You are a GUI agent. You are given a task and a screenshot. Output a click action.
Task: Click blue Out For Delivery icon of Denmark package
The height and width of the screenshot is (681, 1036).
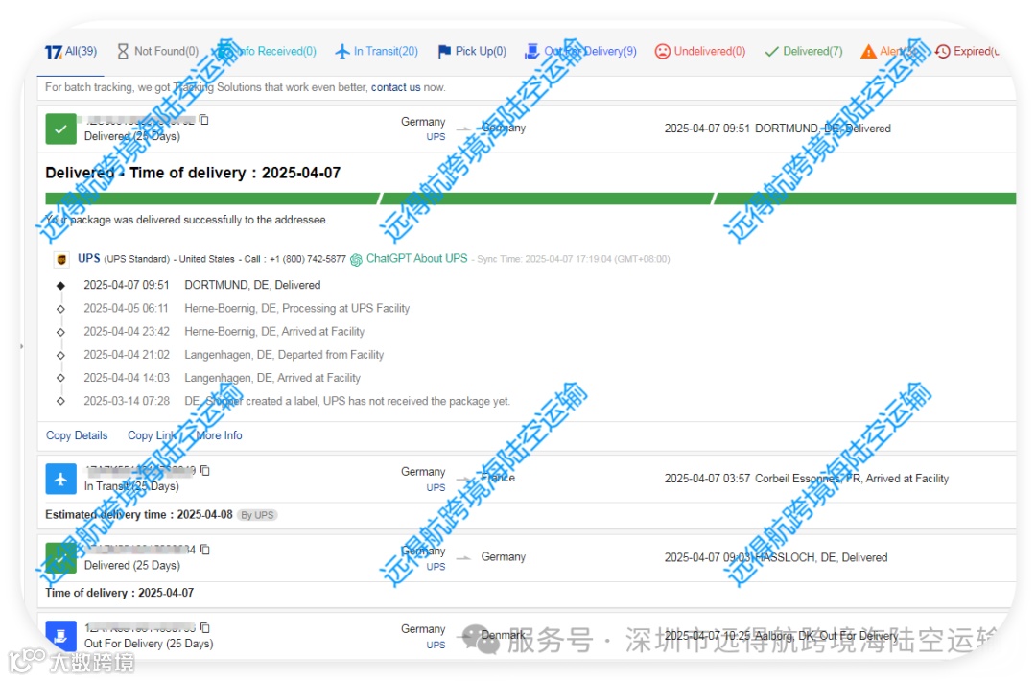click(60, 635)
